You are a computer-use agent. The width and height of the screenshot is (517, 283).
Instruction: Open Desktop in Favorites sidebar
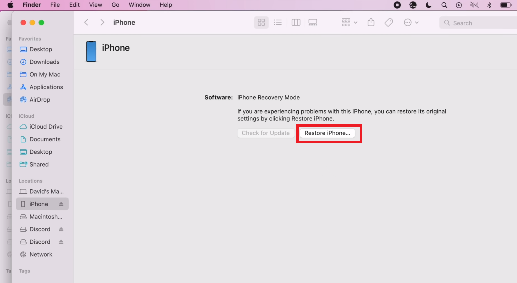coord(42,49)
